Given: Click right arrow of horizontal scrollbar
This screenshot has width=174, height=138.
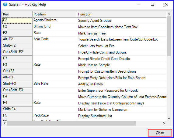Looking at the screenshot, I should pyautogui.click(x=164, y=123).
